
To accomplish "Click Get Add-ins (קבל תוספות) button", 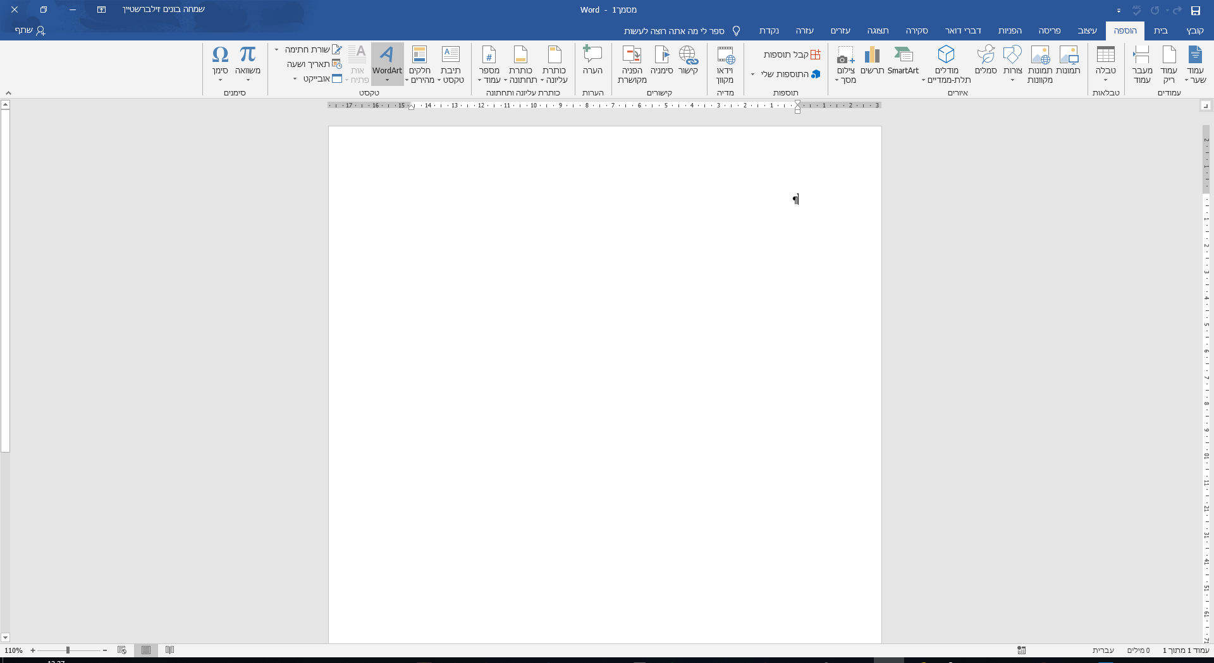I will 792,55.
